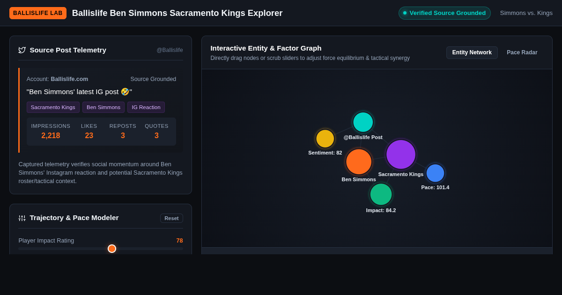The width and height of the screenshot is (562, 295).
Task: Click the "Ben Simmons' latest IG post" quote
Action: [x=79, y=92]
